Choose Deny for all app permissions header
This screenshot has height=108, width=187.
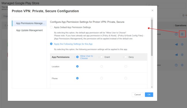tap(126, 57)
